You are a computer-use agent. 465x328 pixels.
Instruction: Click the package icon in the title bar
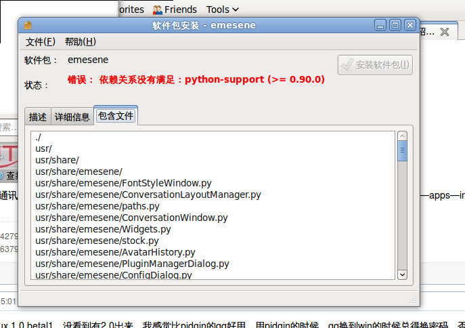(x=28, y=25)
